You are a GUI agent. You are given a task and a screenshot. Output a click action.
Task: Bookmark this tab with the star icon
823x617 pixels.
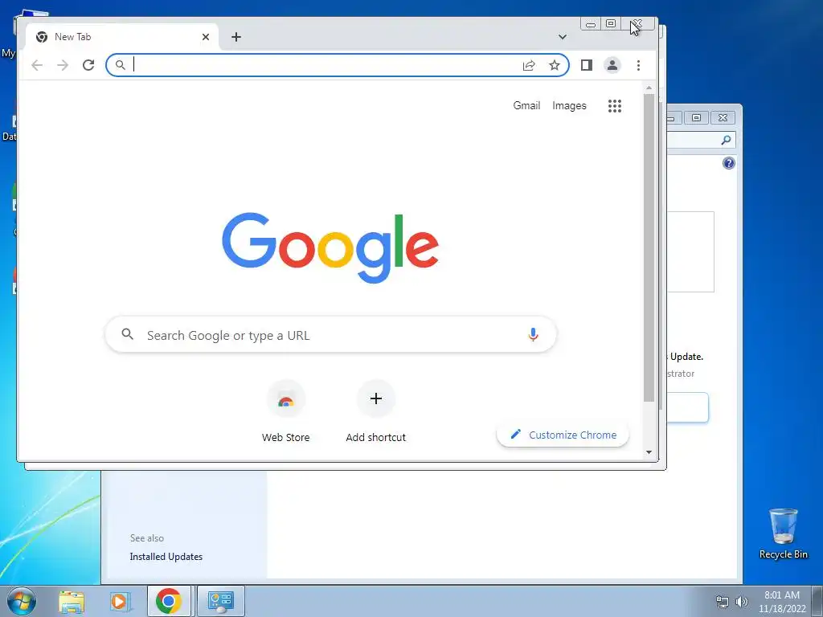click(555, 65)
